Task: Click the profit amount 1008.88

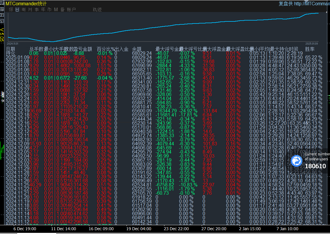Action: tap(82, 66)
